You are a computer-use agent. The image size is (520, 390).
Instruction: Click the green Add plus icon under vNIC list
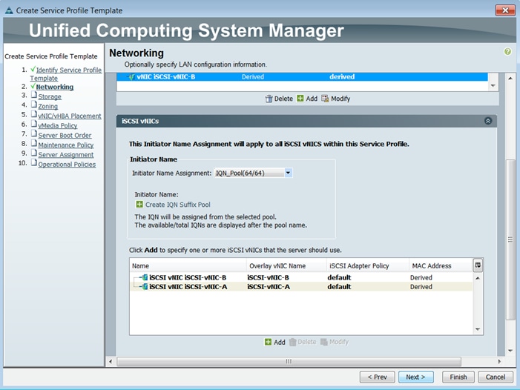pyautogui.click(x=300, y=99)
